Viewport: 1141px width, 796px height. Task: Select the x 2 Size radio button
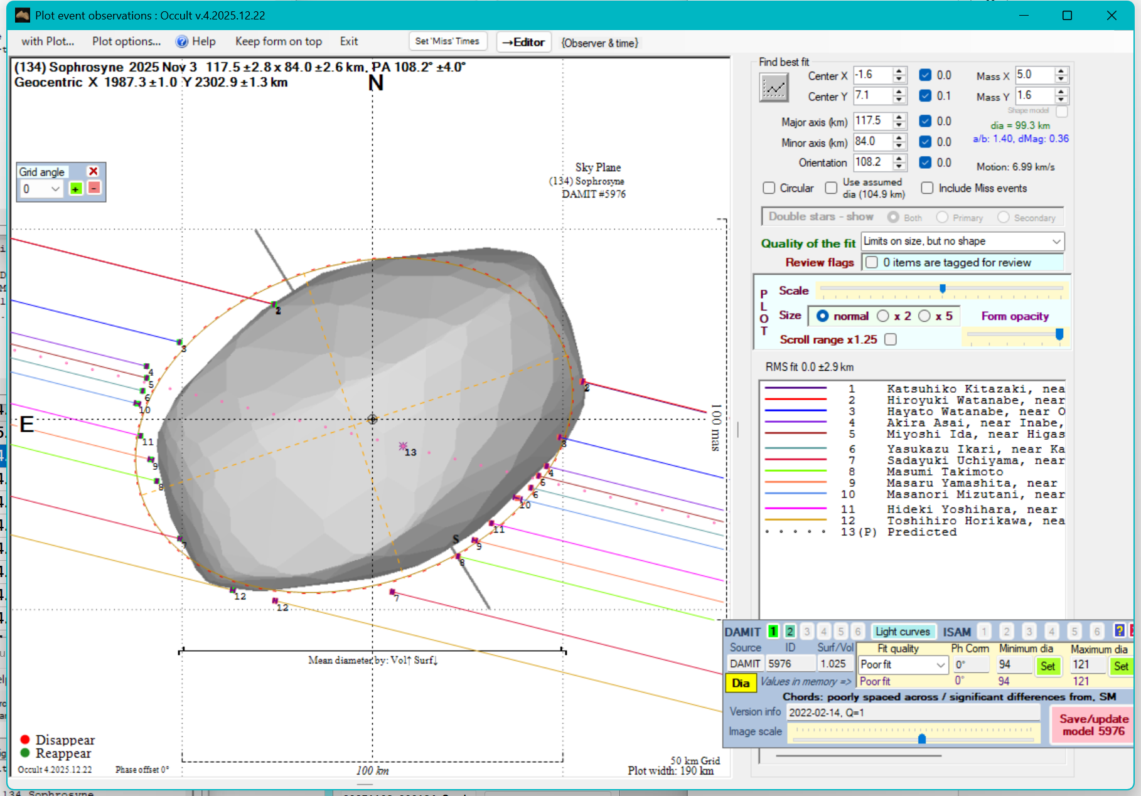[x=883, y=316]
